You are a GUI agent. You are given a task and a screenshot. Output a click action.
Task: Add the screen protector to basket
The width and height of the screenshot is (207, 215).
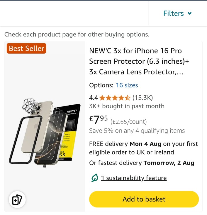click(144, 199)
